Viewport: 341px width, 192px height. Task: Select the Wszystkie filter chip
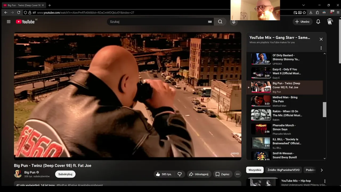pyautogui.click(x=255, y=170)
